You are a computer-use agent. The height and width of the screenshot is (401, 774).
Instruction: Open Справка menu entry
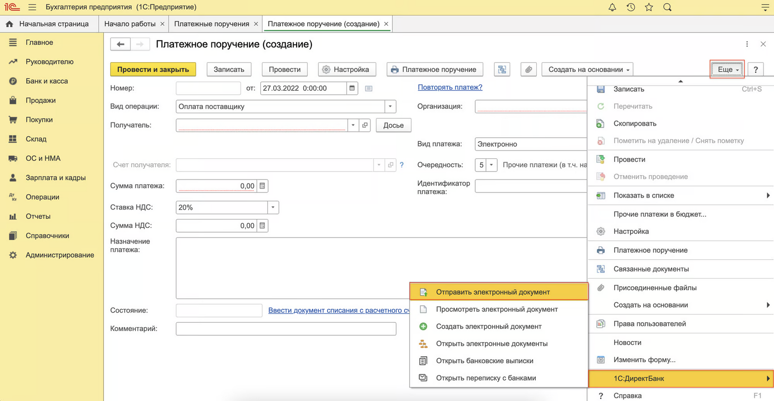[680, 395]
